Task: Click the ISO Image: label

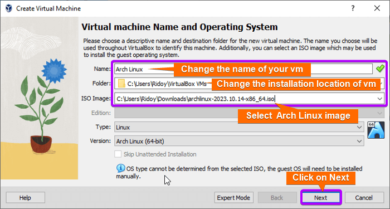Action: [96, 99]
